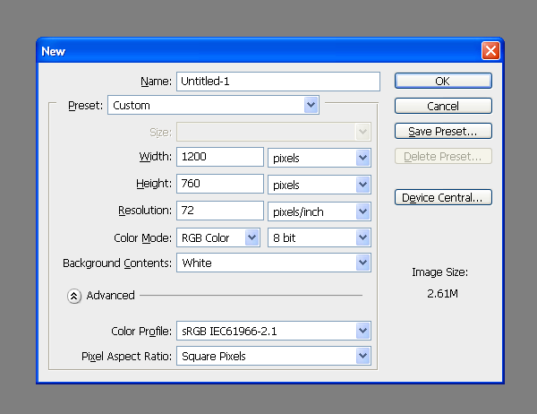Open the Width units dropdown
This screenshot has width=537, height=414.
click(x=320, y=158)
